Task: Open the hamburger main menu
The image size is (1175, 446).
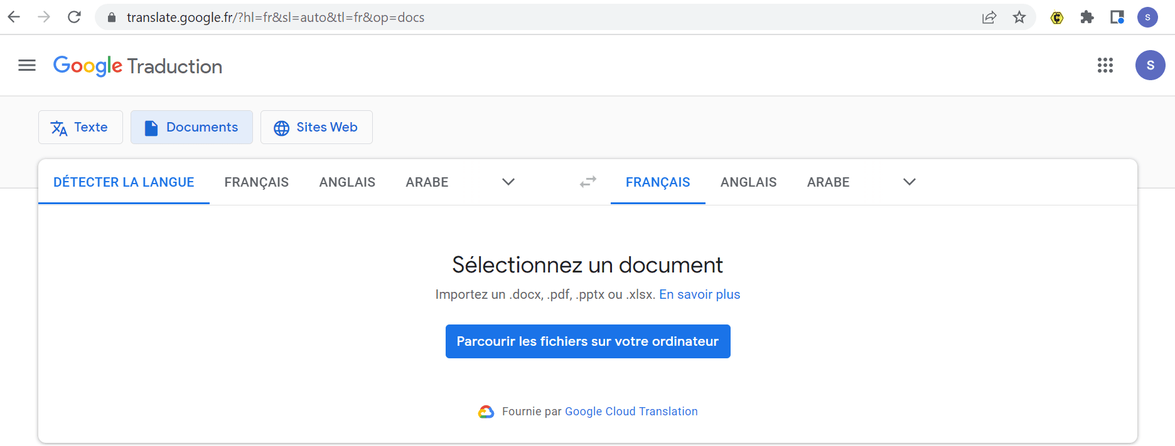Action: (27, 65)
